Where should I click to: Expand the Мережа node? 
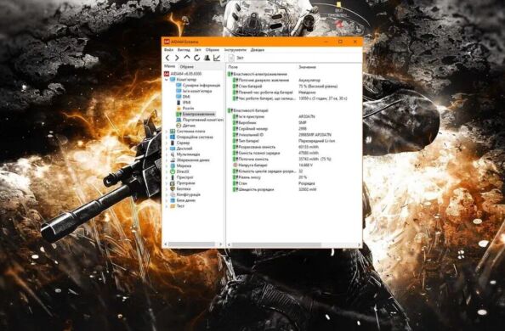(x=167, y=165)
